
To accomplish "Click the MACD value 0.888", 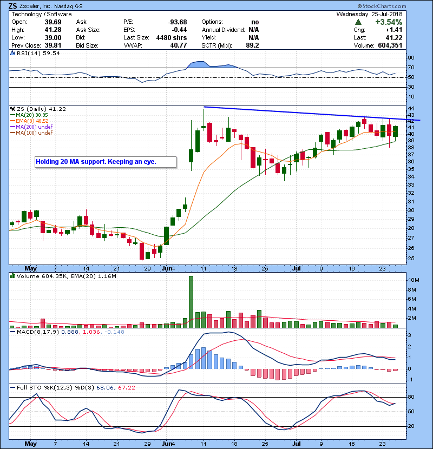I will [x=70, y=332].
